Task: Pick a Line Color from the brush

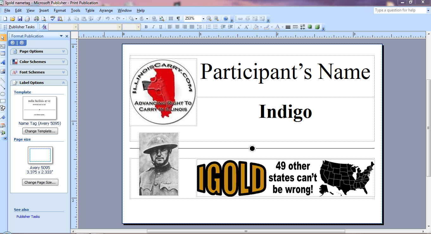Action: [266, 27]
